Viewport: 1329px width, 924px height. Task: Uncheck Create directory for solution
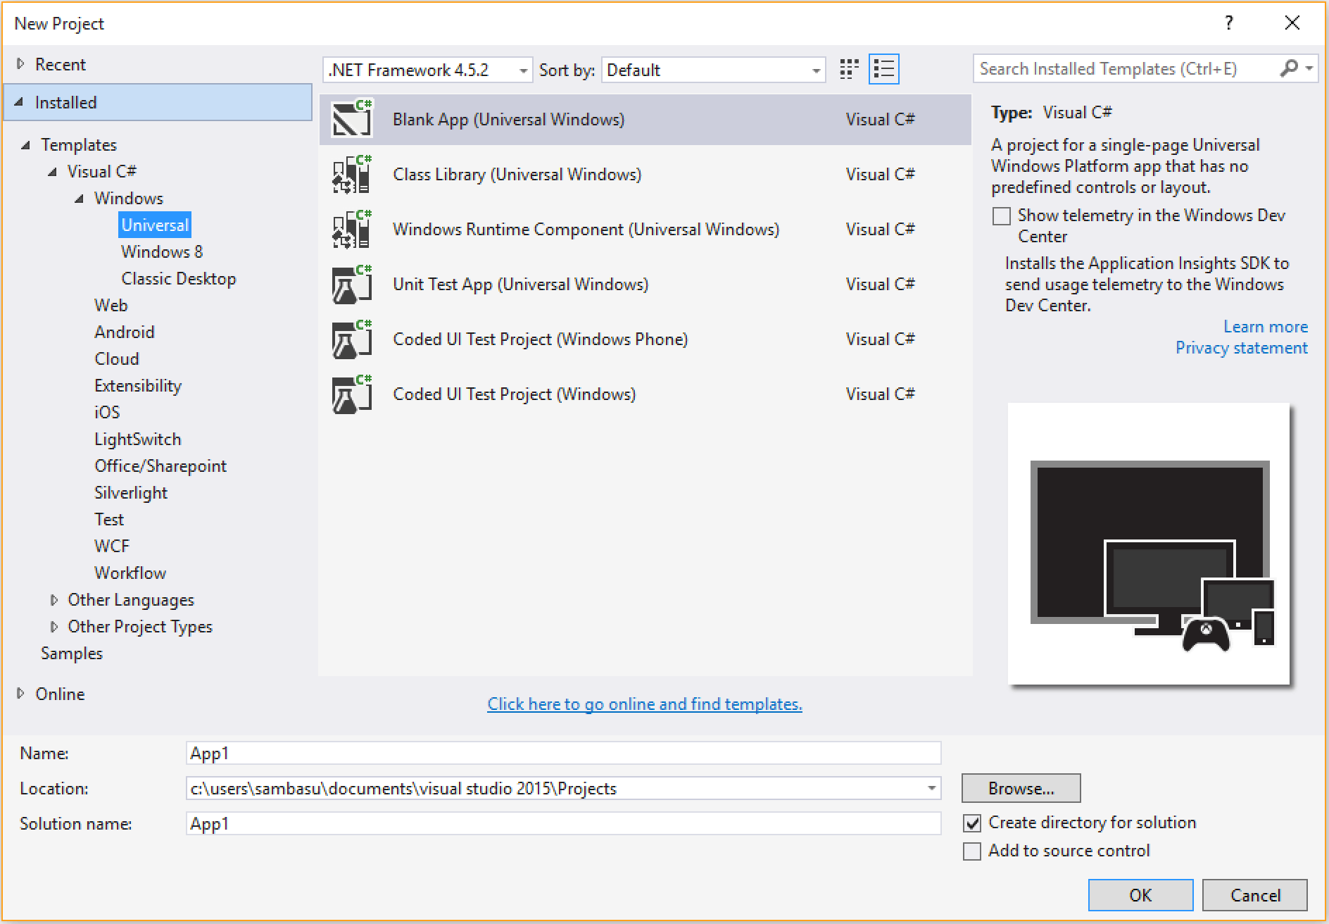click(x=971, y=823)
